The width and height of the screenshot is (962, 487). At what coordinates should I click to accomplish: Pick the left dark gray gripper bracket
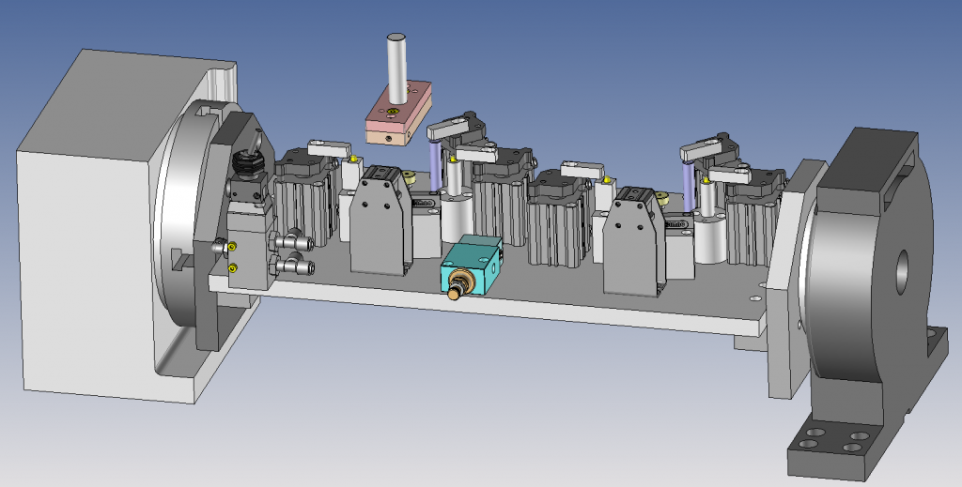pyautogui.click(x=380, y=230)
